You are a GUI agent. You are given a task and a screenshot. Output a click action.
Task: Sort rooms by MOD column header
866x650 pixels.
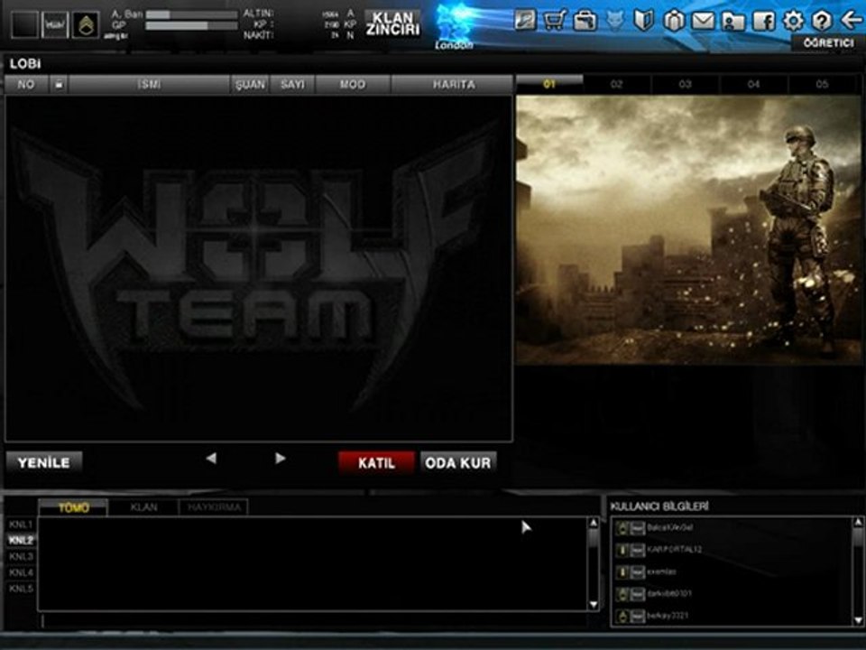pos(353,85)
